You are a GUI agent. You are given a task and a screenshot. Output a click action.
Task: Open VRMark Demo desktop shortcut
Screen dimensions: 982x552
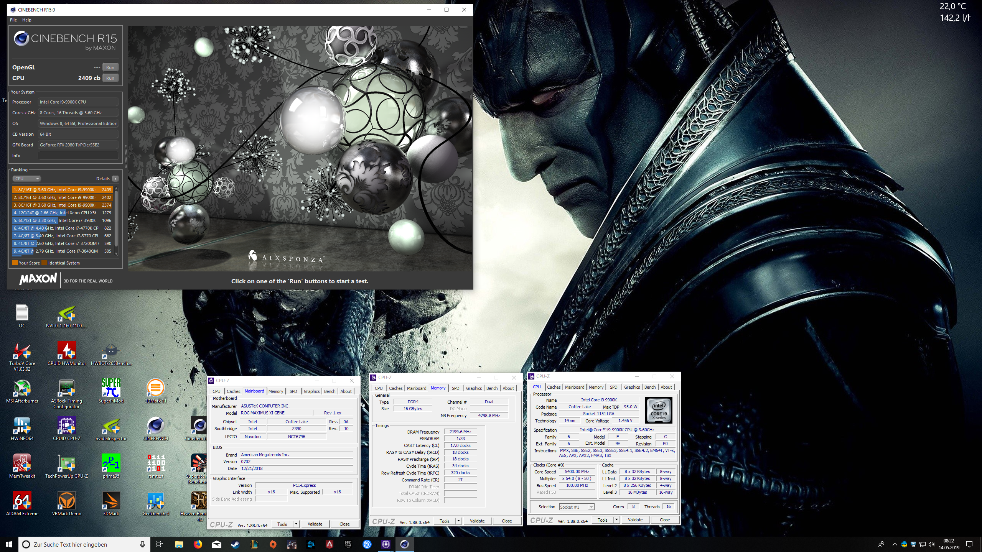(66, 504)
